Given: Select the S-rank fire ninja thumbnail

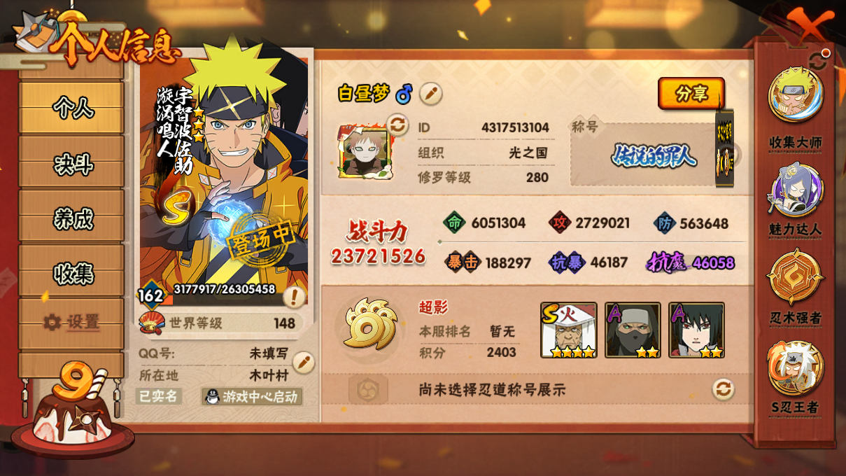Looking at the screenshot, I should [x=569, y=330].
